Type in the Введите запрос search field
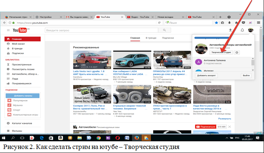264x153 pixels. point(99,30)
